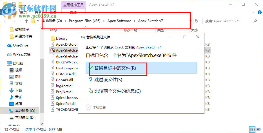Open Apex Sketch v7 destination link

[149, 47]
